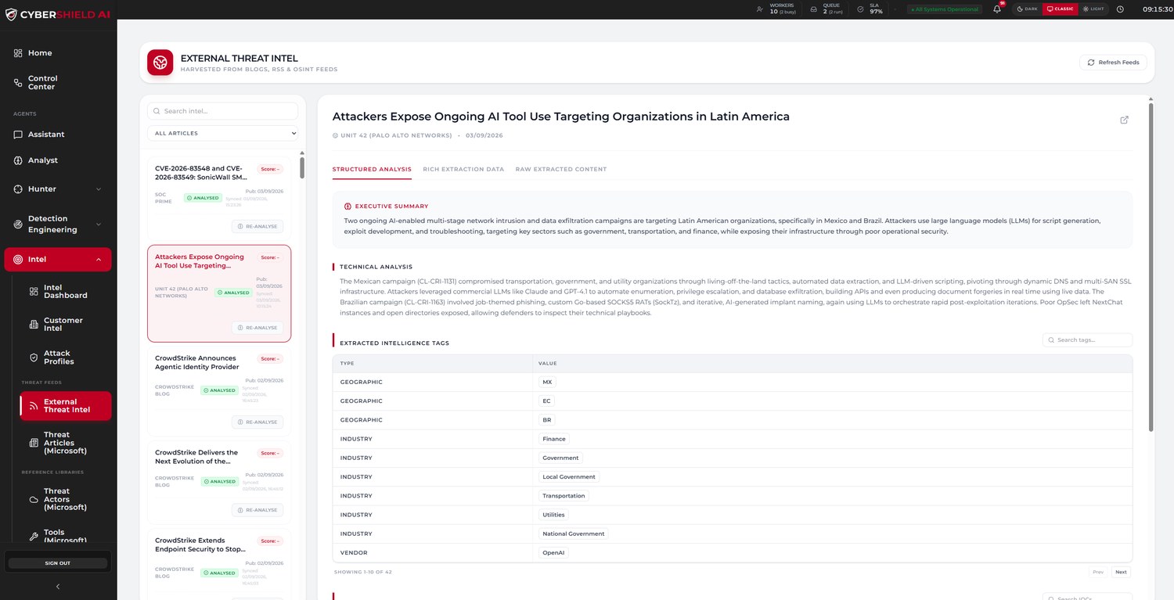This screenshot has height=600, width=1174.
Task: Re-analyse CrowdStrike Announces Agentic Identity article
Action: tap(257, 422)
